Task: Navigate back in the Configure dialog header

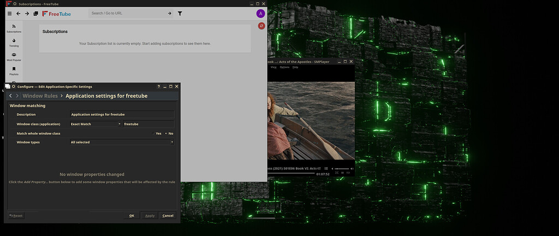Action: (x=10, y=96)
